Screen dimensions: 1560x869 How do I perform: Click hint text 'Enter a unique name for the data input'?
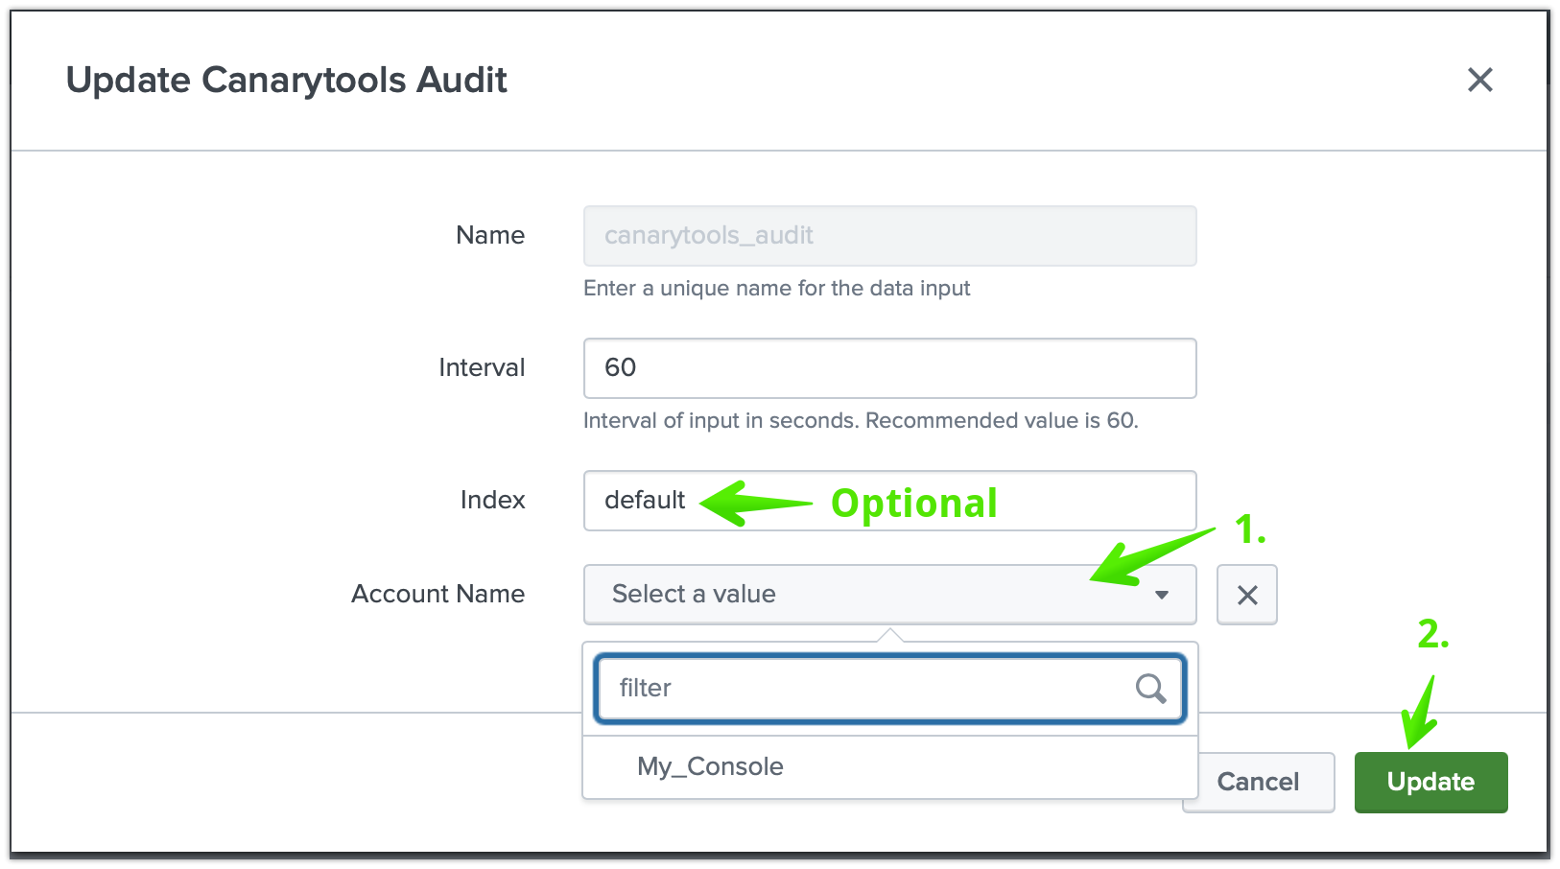777,288
